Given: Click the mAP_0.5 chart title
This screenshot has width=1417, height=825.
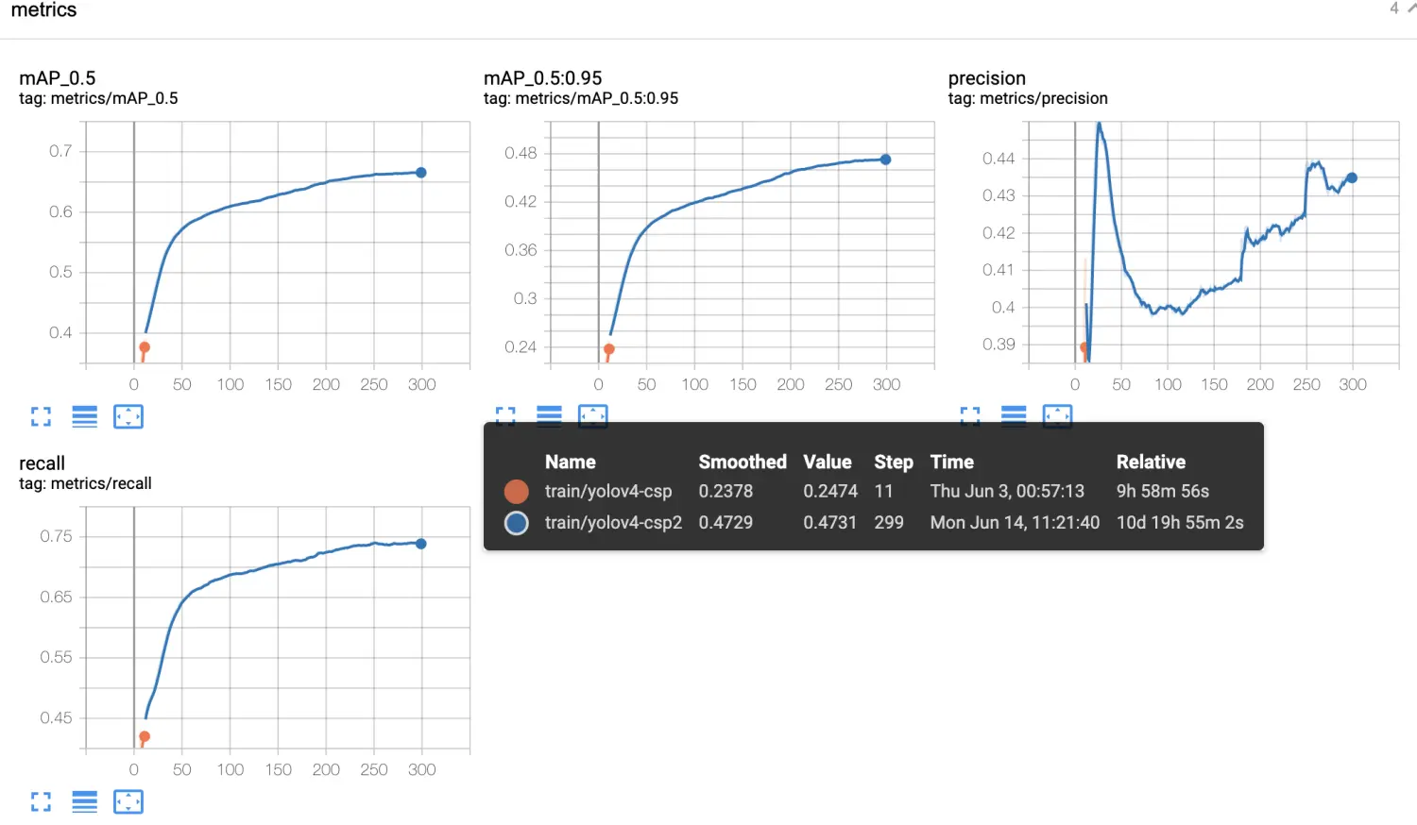Looking at the screenshot, I should tap(58, 78).
